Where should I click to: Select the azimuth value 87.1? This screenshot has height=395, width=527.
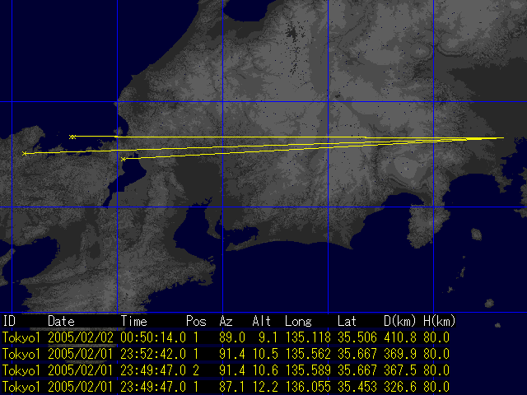[233, 387]
